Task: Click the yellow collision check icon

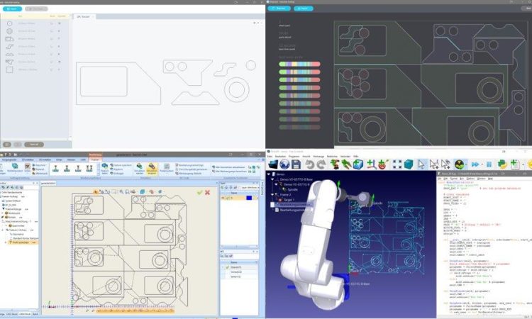Action: (459, 165)
